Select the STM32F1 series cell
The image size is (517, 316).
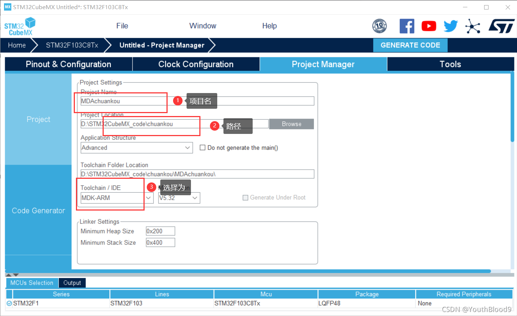pyautogui.click(x=61, y=303)
